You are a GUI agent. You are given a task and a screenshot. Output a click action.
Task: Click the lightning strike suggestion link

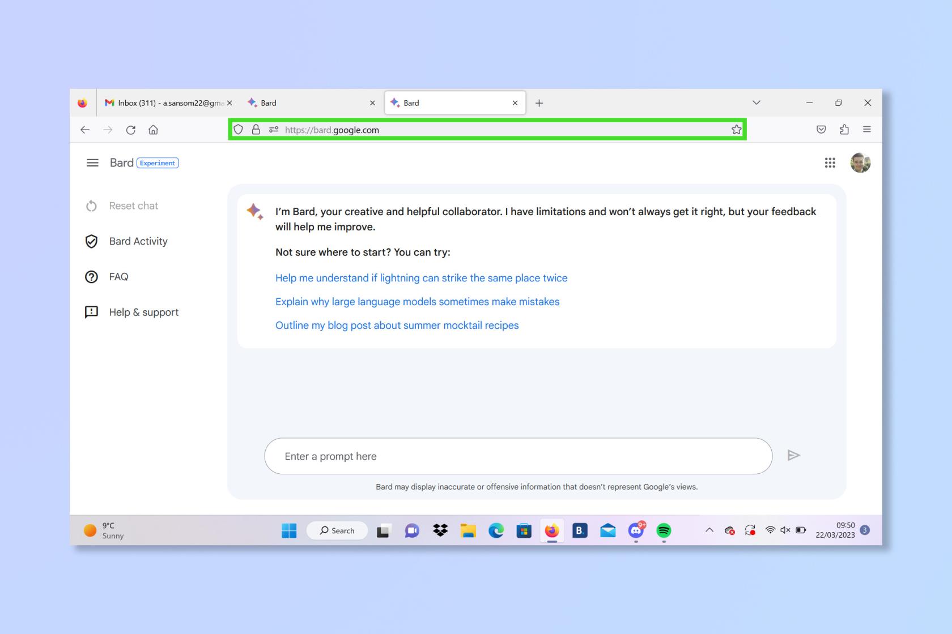(422, 278)
